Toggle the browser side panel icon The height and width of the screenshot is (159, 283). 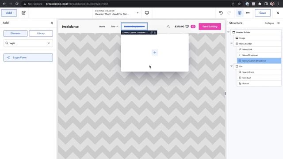point(266,4)
